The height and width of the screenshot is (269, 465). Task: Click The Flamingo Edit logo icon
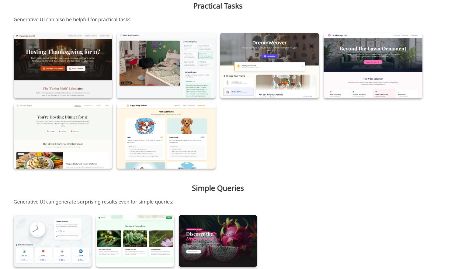pyautogui.click(x=329, y=35)
